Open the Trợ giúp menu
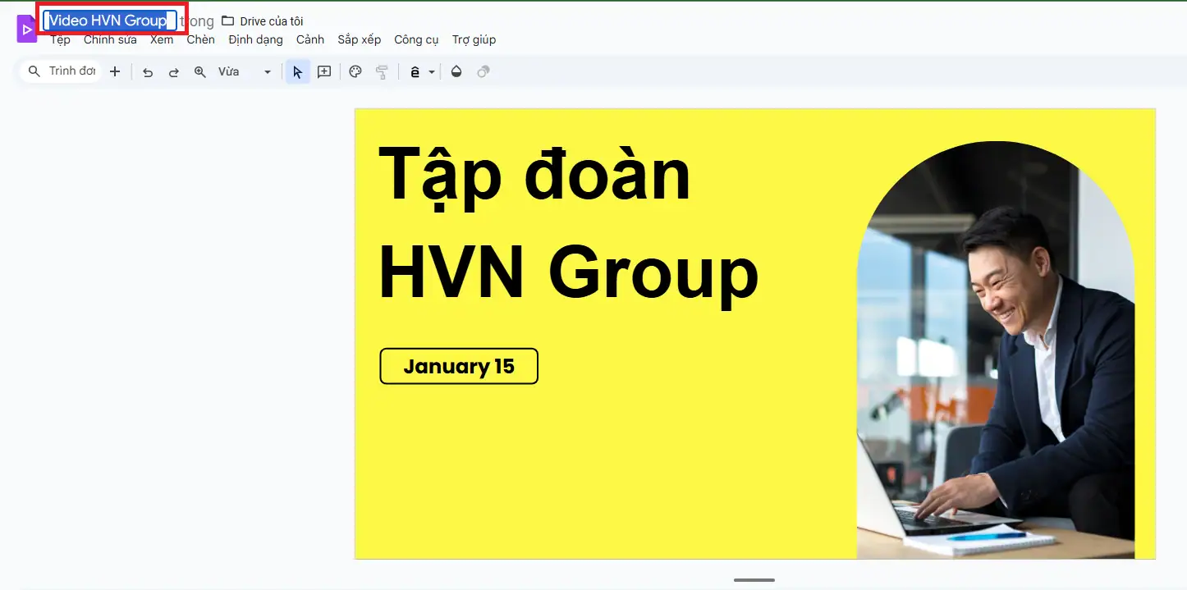Image resolution: width=1187 pixels, height=590 pixels. point(474,39)
